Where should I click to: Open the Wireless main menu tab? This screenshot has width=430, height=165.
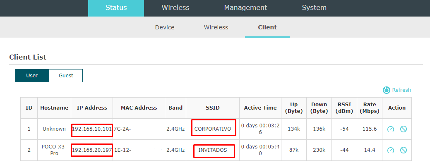tap(175, 8)
